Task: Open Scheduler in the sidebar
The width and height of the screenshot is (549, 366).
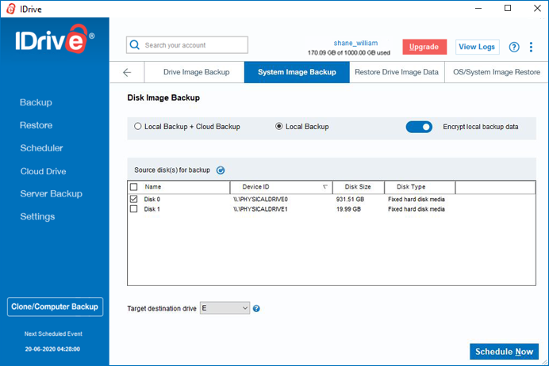Action: coord(41,148)
